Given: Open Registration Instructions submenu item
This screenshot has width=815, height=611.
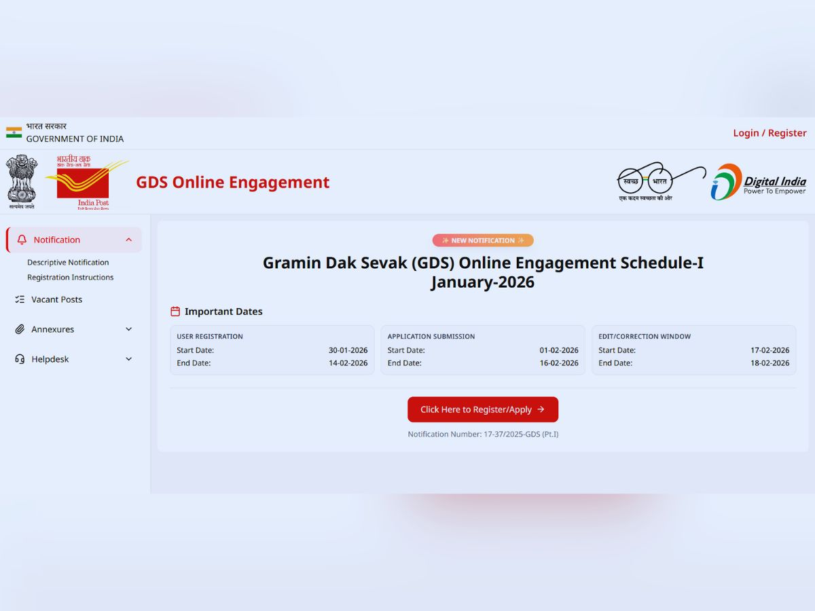Looking at the screenshot, I should pyautogui.click(x=70, y=278).
